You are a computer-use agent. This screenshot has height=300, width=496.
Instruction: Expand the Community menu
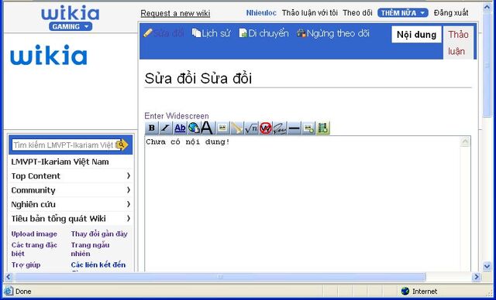pos(71,190)
